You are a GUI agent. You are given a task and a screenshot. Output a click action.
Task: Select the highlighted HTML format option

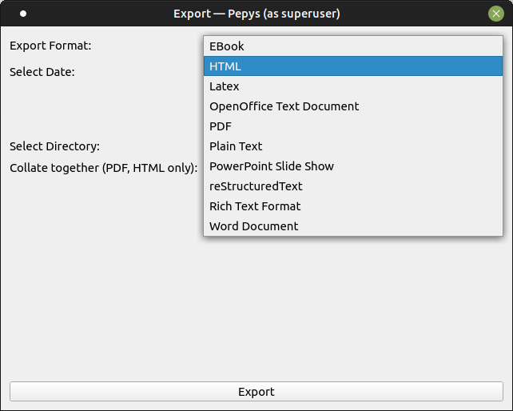pos(353,66)
